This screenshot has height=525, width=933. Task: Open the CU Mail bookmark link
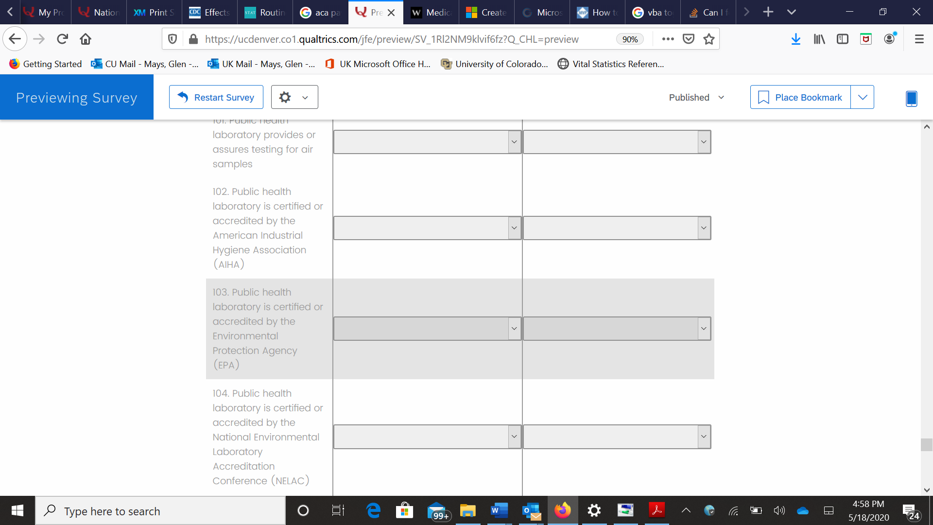click(x=145, y=64)
